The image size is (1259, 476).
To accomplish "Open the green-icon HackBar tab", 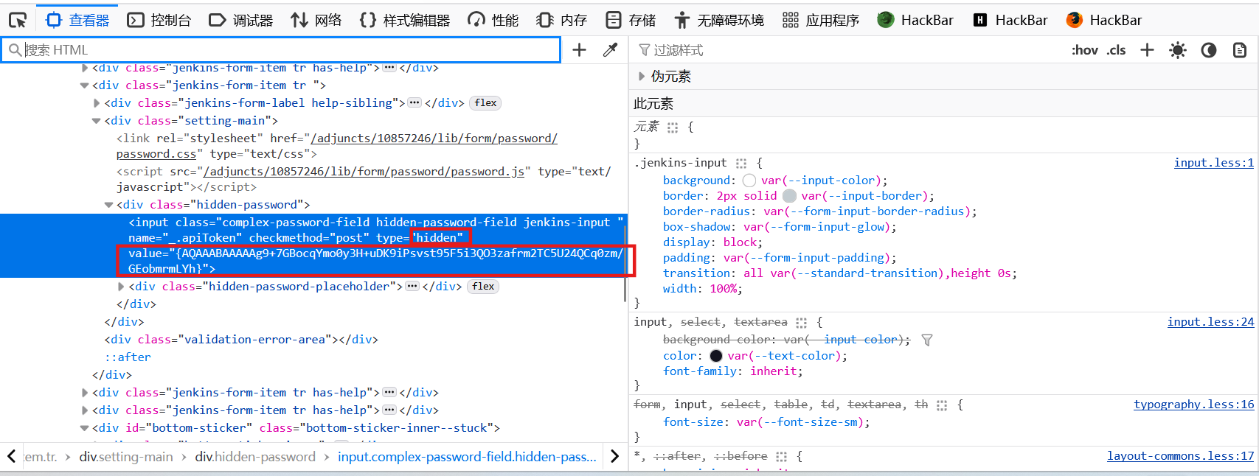I will [x=915, y=20].
